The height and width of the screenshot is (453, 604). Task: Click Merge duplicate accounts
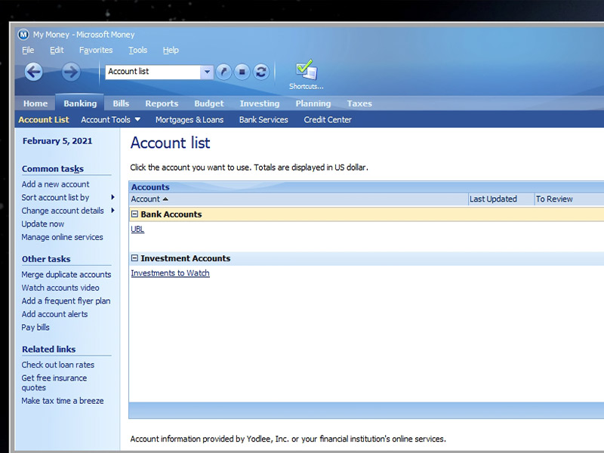[x=66, y=274]
